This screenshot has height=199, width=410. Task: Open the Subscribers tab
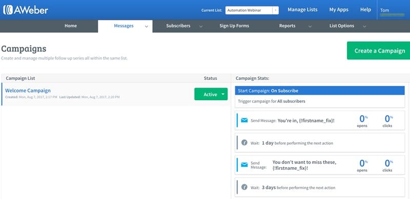pyautogui.click(x=178, y=26)
